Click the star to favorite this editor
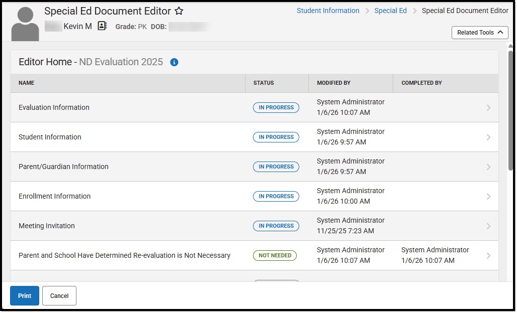 tap(179, 11)
